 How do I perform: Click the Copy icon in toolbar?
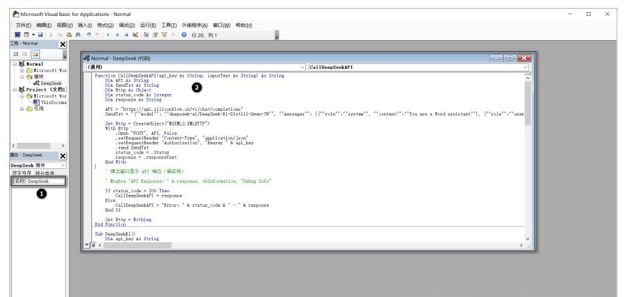60,35
